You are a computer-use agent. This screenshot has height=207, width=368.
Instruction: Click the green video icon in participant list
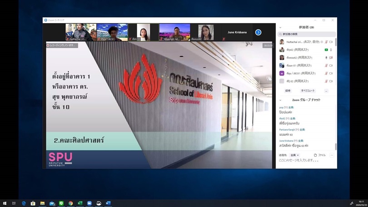click(x=326, y=49)
